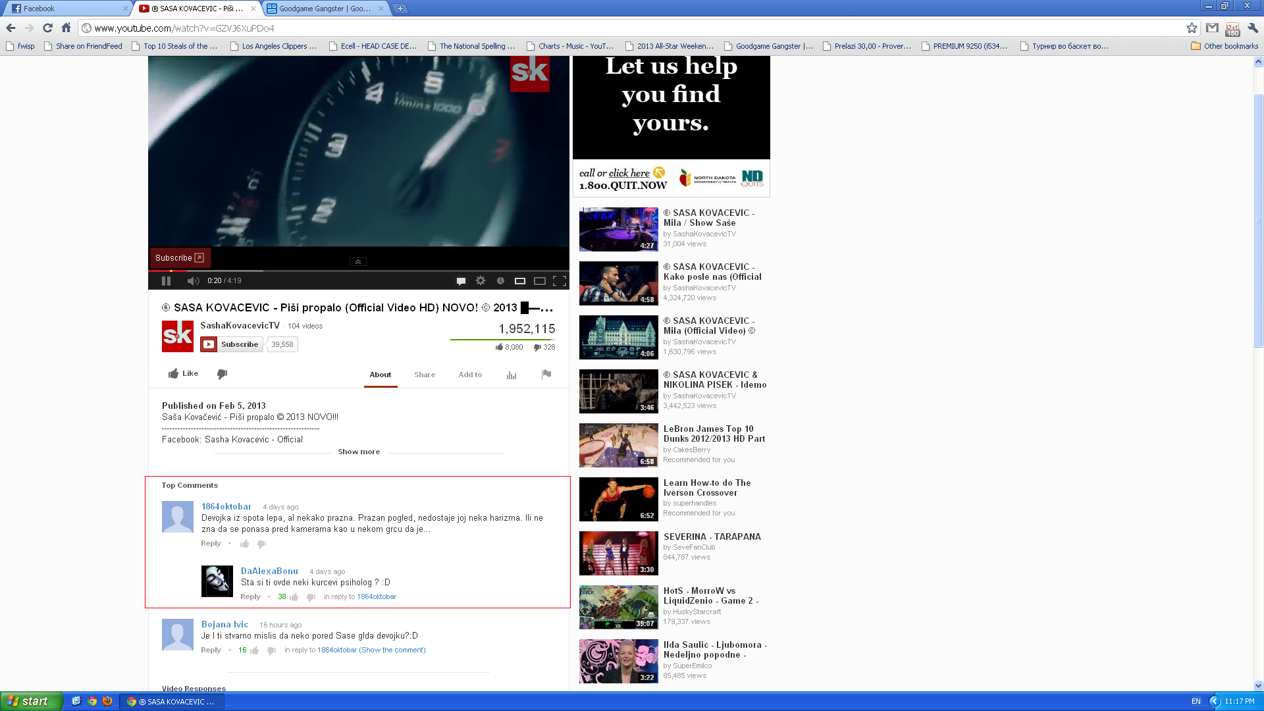This screenshot has height=711, width=1264.
Task: Seek video using the progress bar
Action: (x=358, y=271)
